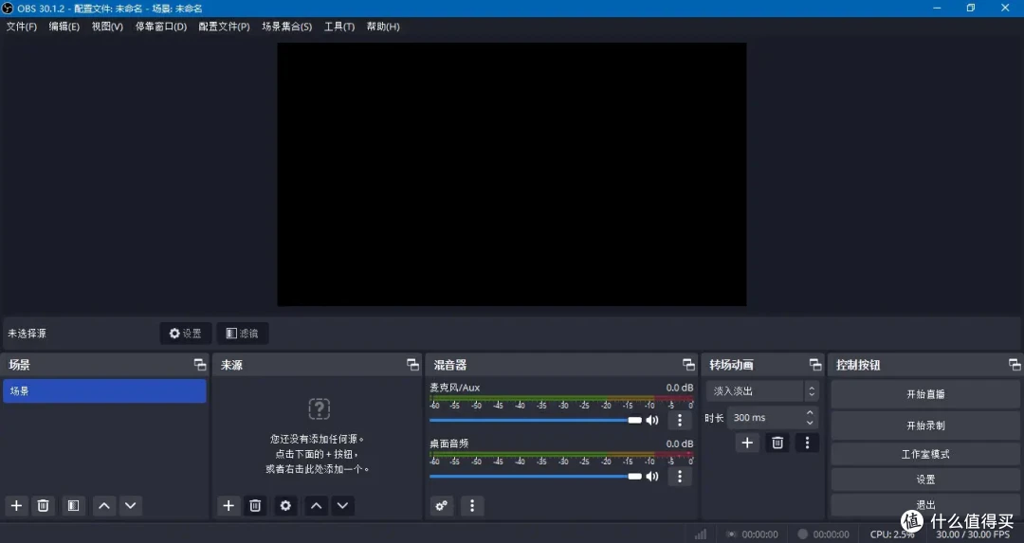The image size is (1024, 543).
Task: Move source up arrow in 来源 panel
Action: click(316, 506)
